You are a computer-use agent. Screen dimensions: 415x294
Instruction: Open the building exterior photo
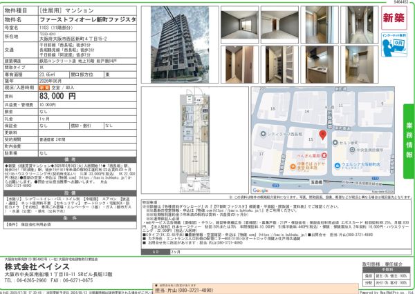tap(180, 44)
